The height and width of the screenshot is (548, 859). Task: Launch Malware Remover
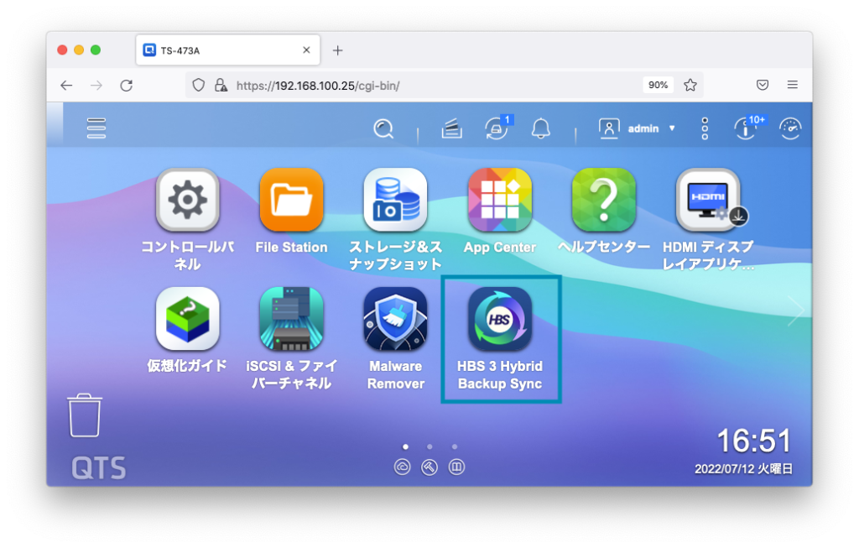pos(396,319)
